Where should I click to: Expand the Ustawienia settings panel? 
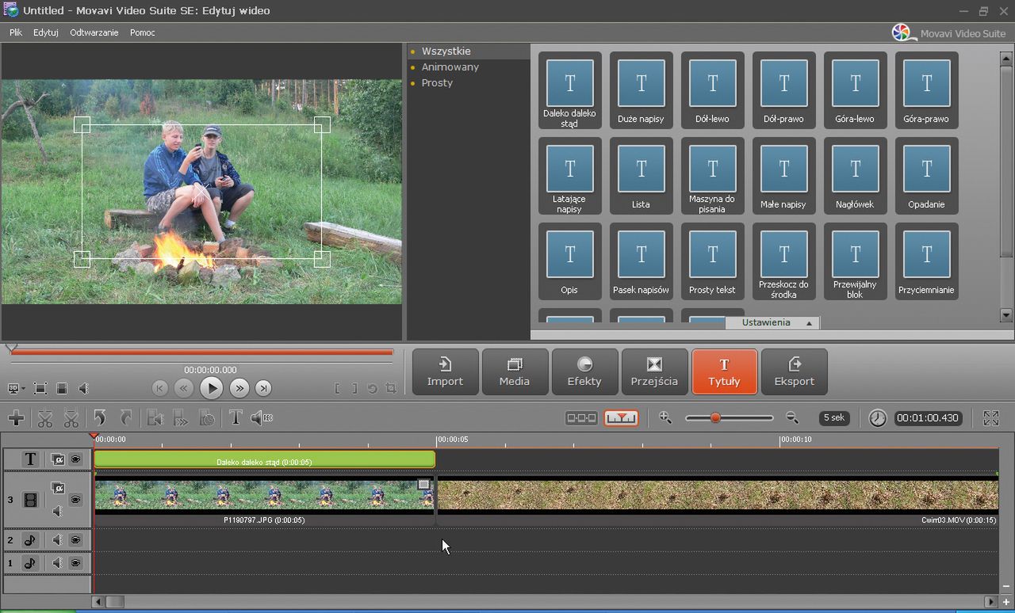point(772,322)
